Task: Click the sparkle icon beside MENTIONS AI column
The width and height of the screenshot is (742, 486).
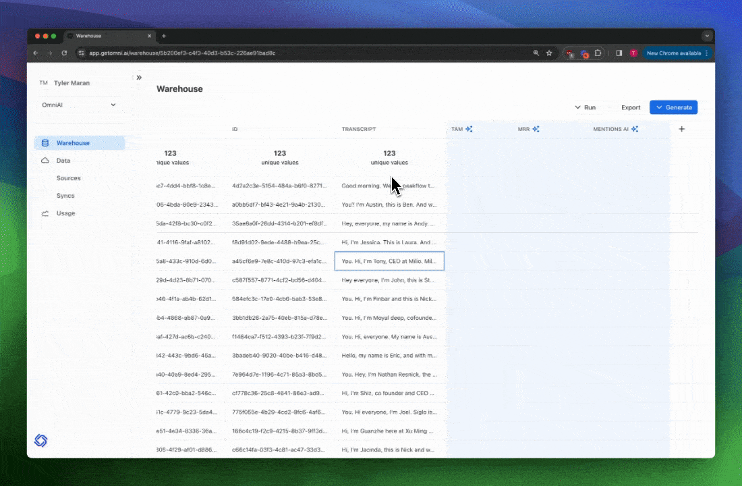Action: tap(635, 129)
